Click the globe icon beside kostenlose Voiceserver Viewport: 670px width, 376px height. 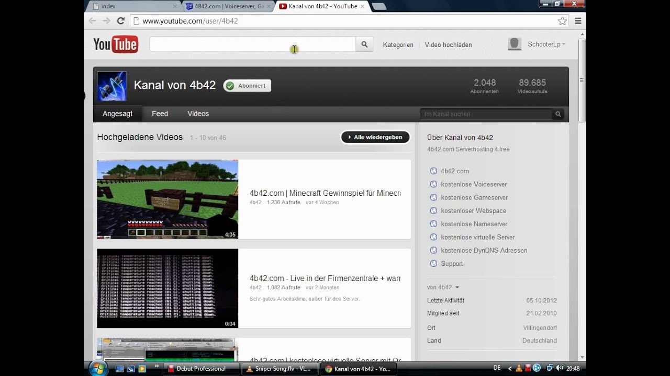pyautogui.click(x=433, y=184)
